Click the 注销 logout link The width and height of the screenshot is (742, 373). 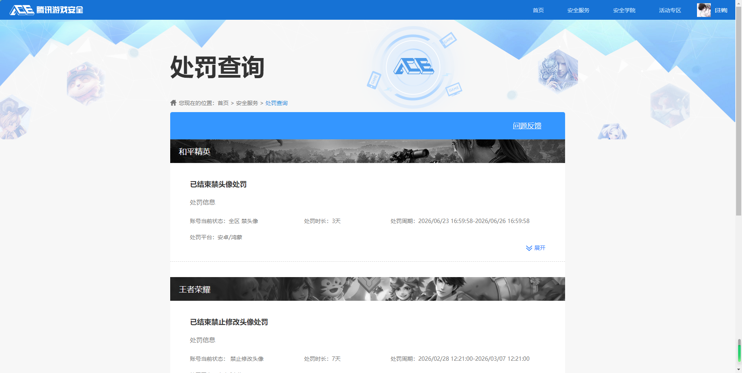point(721,10)
